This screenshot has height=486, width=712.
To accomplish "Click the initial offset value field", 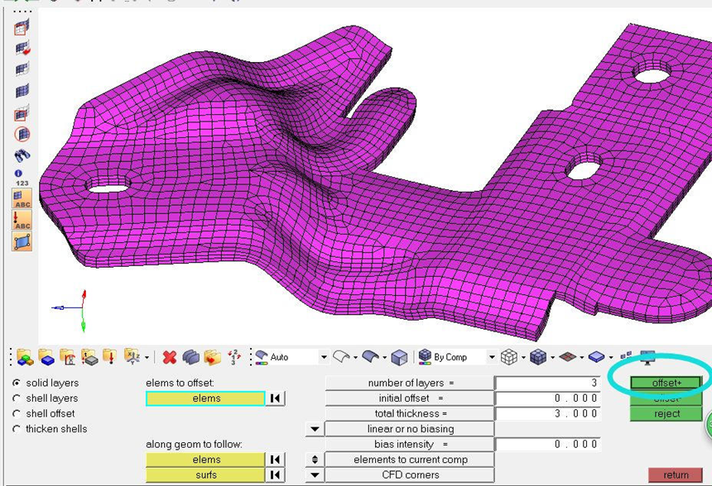I will tap(548, 398).
